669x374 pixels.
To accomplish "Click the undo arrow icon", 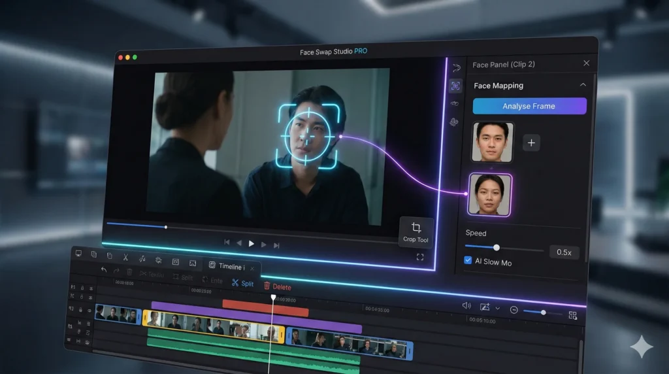I will click(x=104, y=269).
